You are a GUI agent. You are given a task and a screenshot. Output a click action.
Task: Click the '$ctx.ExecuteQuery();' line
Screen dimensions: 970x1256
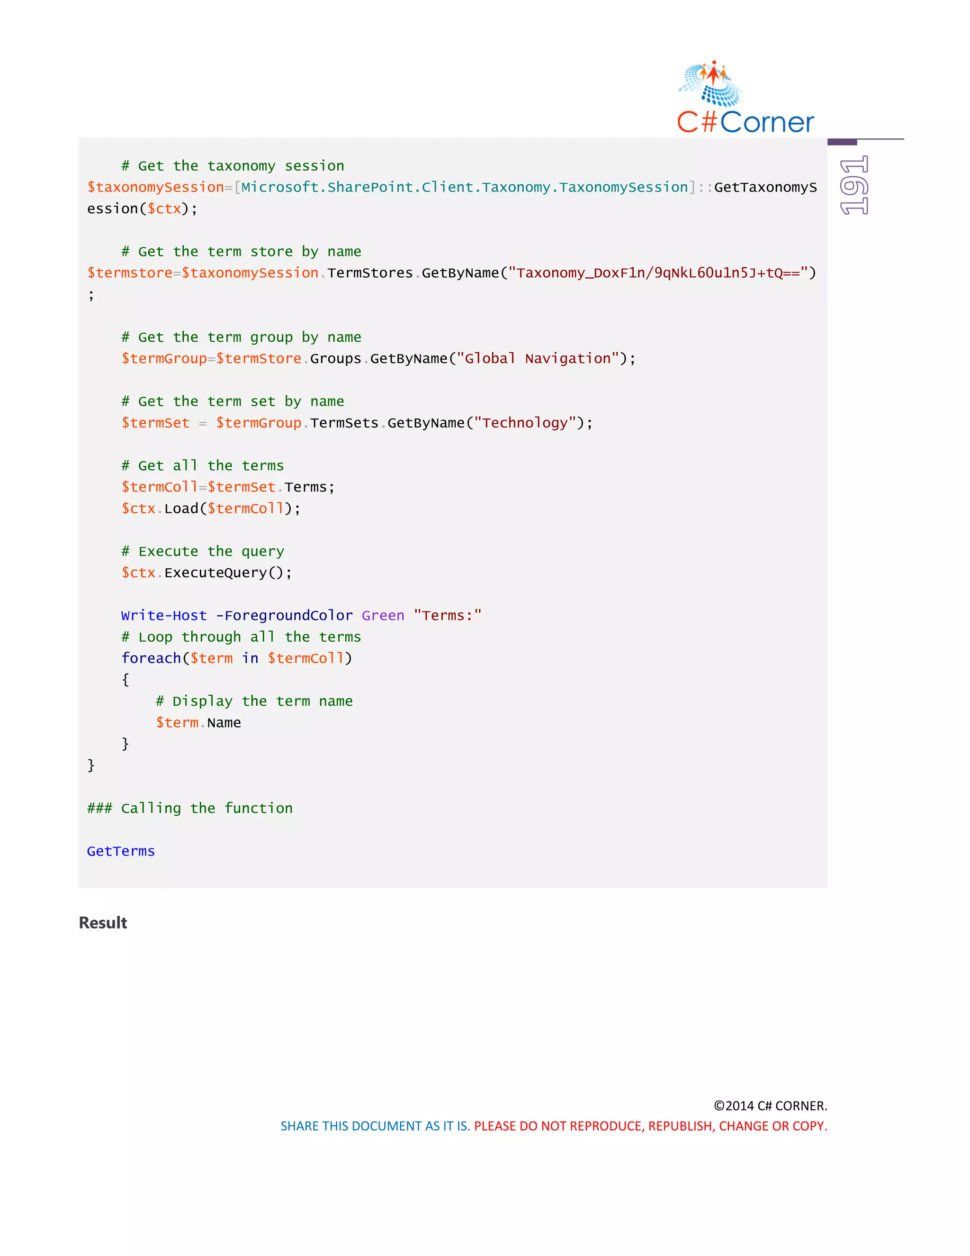click(207, 573)
